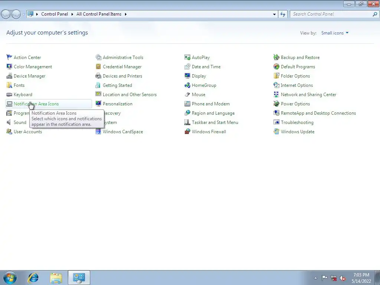Open the Display monitor icon

(187, 76)
